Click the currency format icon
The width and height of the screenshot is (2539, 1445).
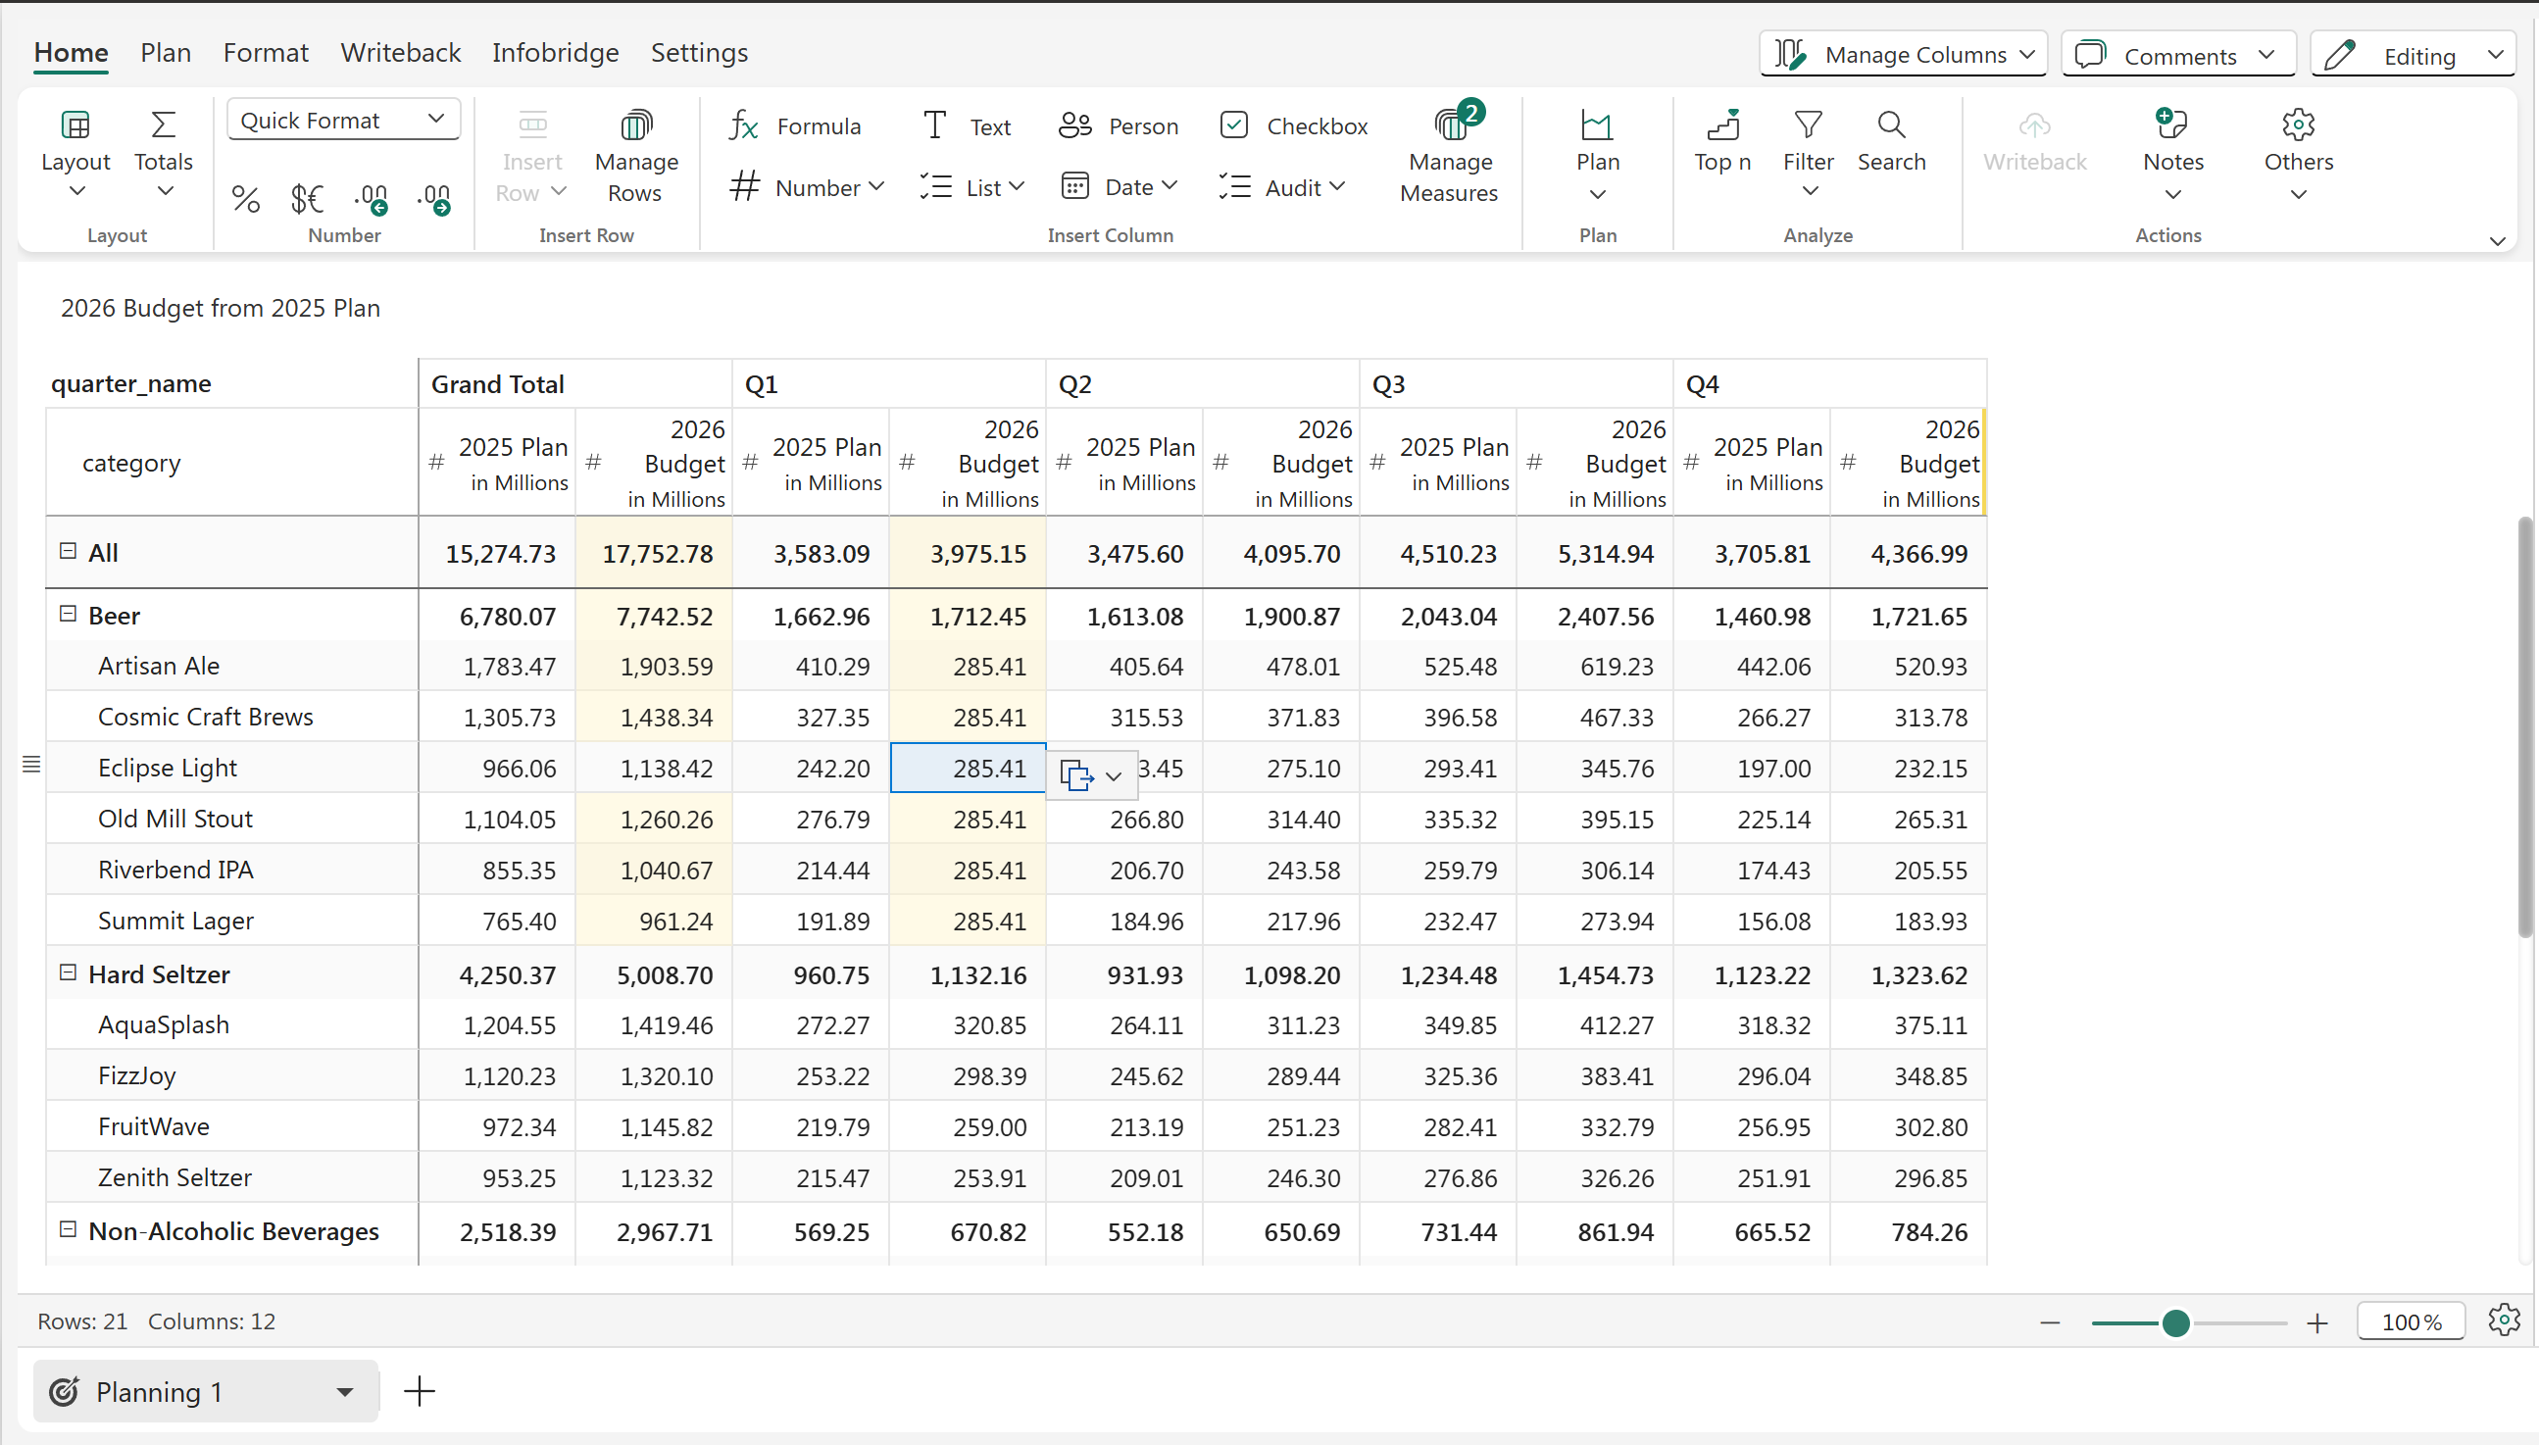[x=307, y=199]
